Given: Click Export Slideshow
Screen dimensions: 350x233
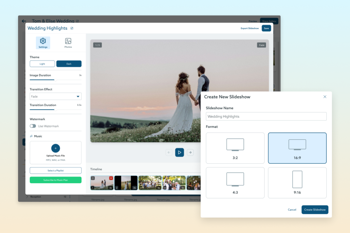Looking at the screenshot, I should point(250,28).
